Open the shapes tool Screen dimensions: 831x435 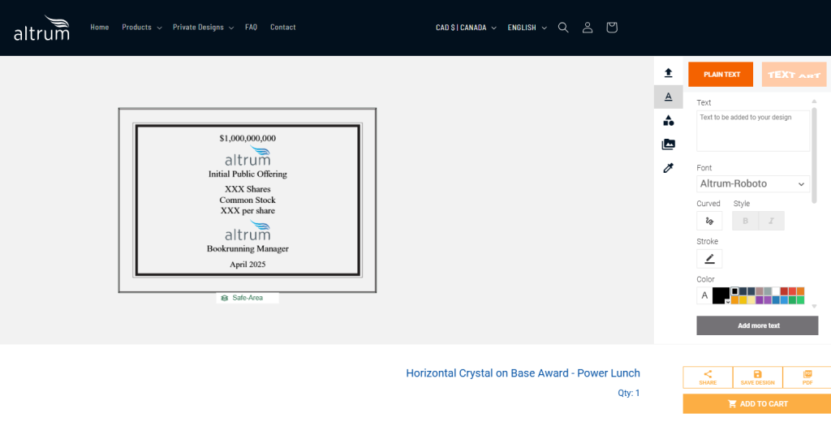[669, 120]
